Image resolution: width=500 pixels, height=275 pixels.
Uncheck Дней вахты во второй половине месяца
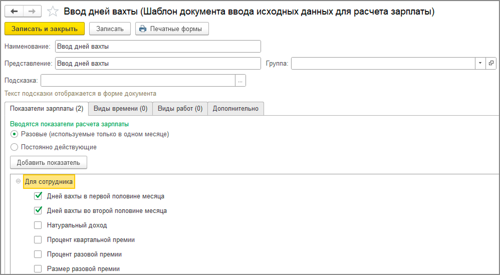coord(38,210)
